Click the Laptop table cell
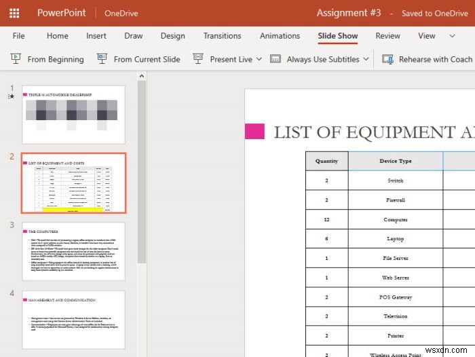475x357 pixels. point(396,239)
